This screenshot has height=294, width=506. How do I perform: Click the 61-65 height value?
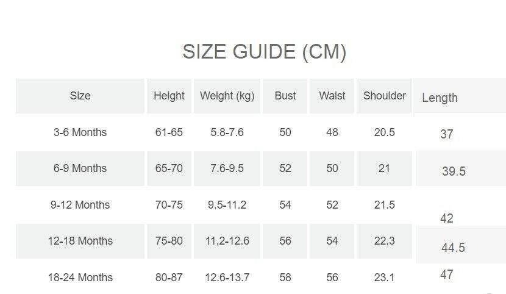[x=169, y=132]
